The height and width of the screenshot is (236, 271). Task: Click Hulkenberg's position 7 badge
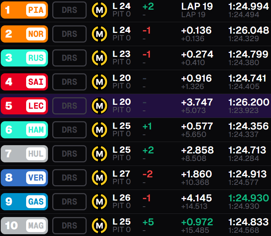[x=9, y=154]
